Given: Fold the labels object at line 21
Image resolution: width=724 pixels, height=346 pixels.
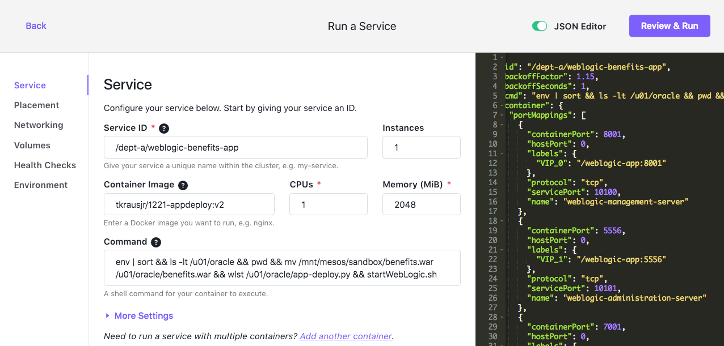Looking at the screenshot, I should point(502,250).
